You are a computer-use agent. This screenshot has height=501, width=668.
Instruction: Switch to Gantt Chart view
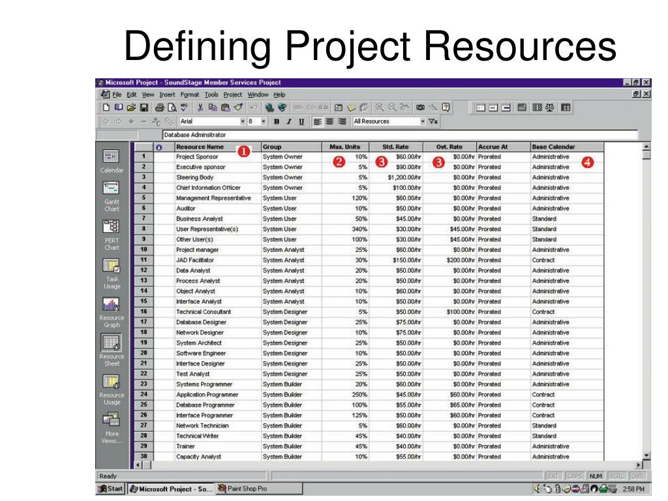pos(111,196)
